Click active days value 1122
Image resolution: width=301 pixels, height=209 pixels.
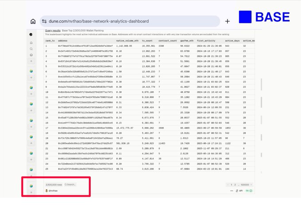pyautogui.click(x=228, y=143)
